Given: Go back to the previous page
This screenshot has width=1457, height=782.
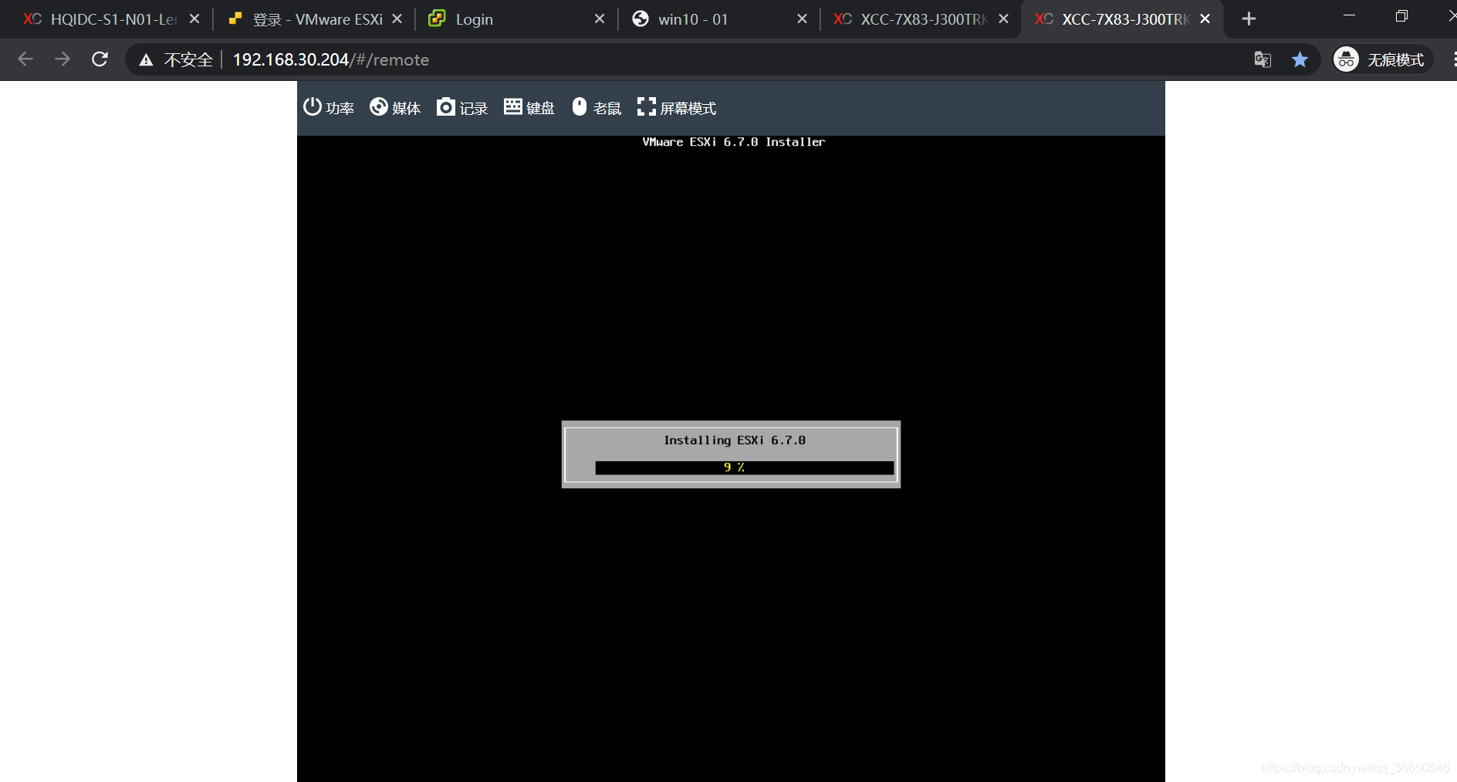Looking at the screenshot, I should [25, 59].
